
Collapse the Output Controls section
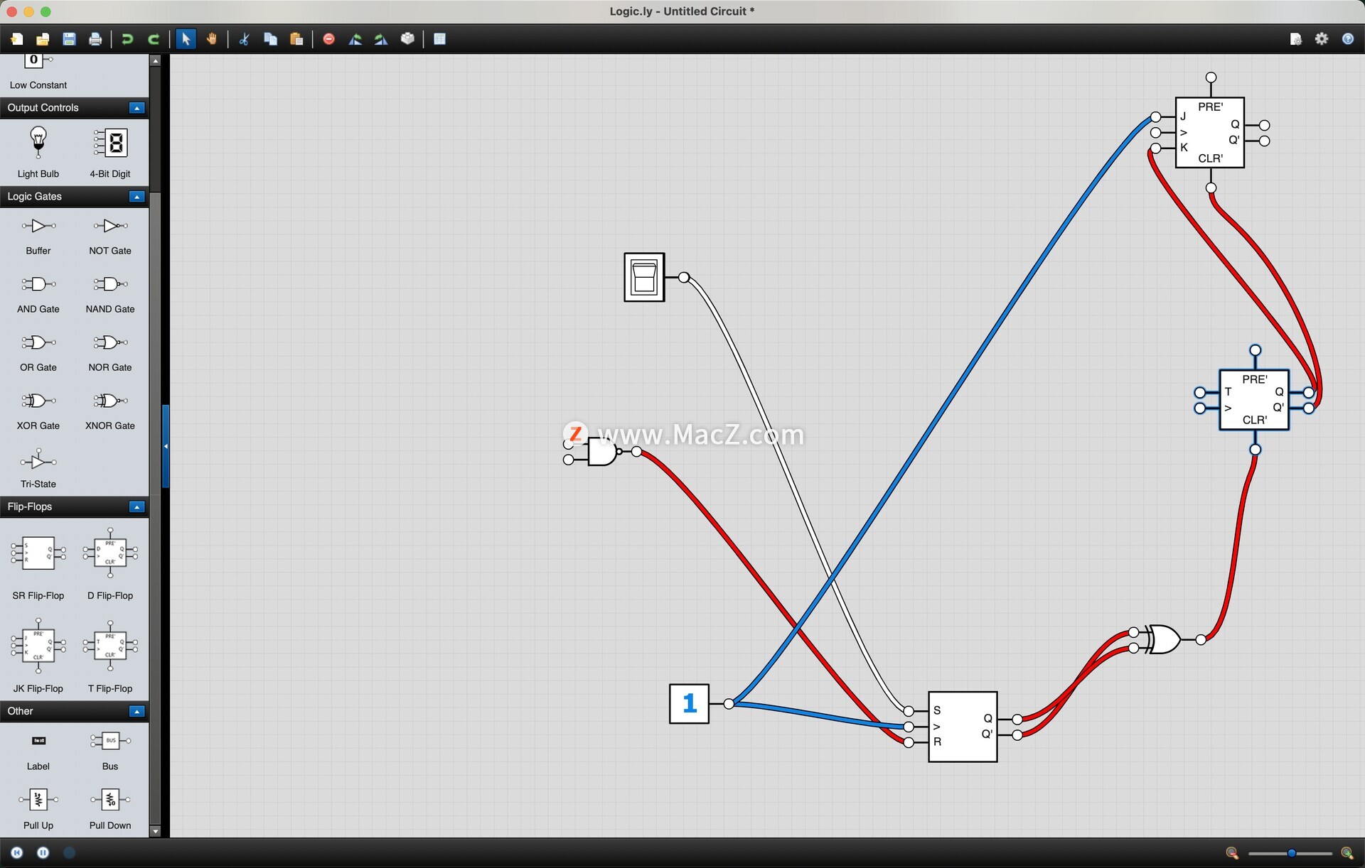point(136,108)
